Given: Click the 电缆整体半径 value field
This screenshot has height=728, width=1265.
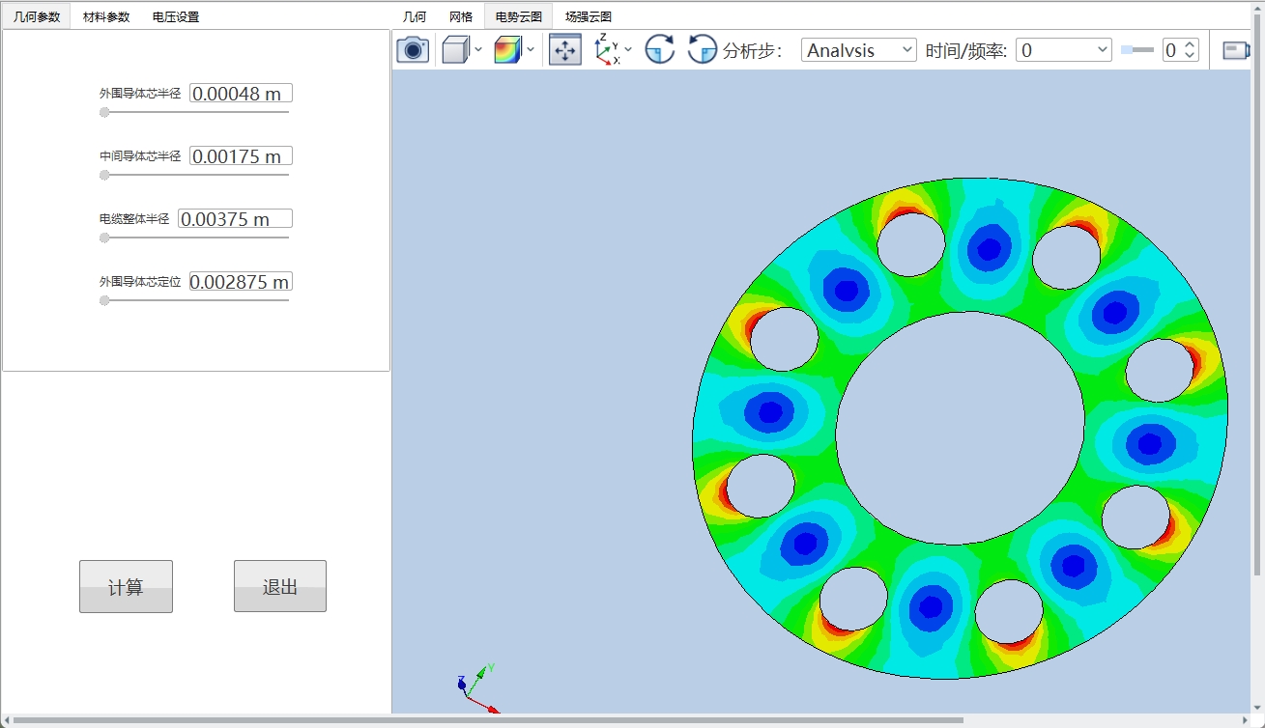Looking at the screenshot, I should point(235,219).
